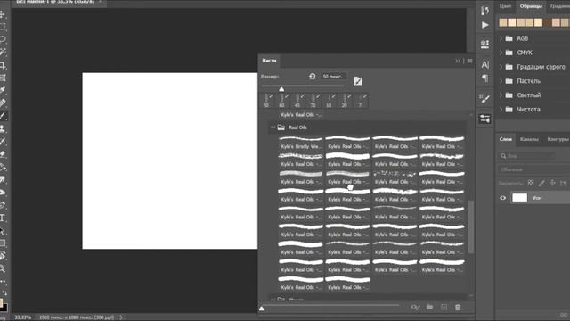Open the Brushes panel hamburger menu
Viewport: 570px width, 321px height.
(x=470, y=61)
